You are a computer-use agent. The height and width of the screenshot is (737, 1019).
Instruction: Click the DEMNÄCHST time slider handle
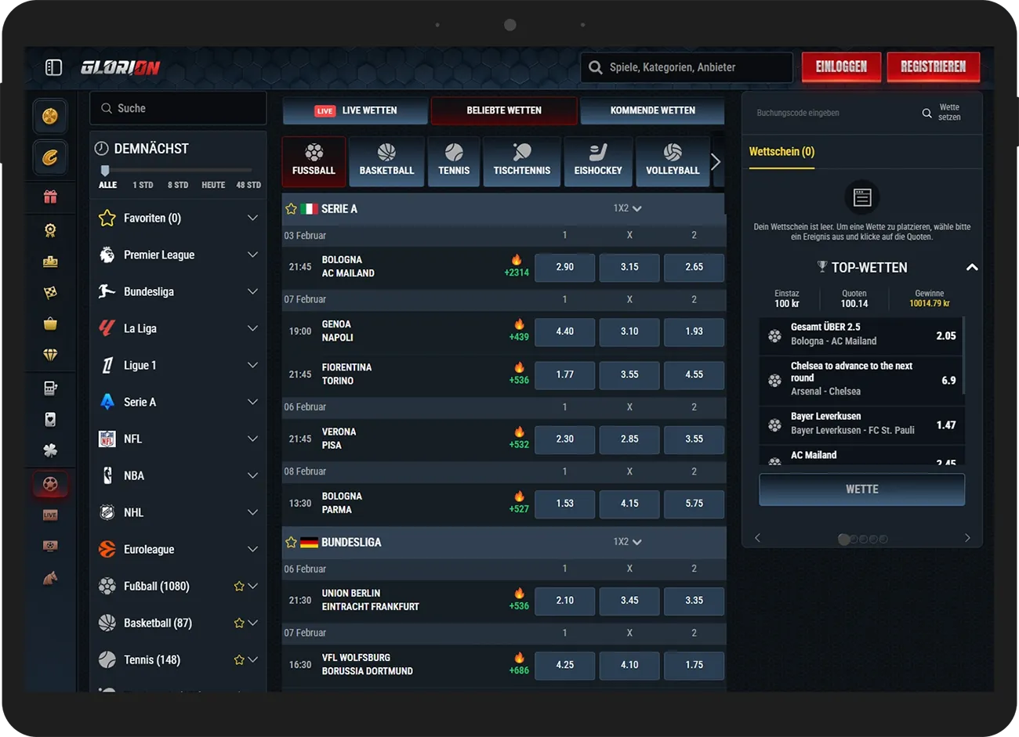(x=105, y=170)
